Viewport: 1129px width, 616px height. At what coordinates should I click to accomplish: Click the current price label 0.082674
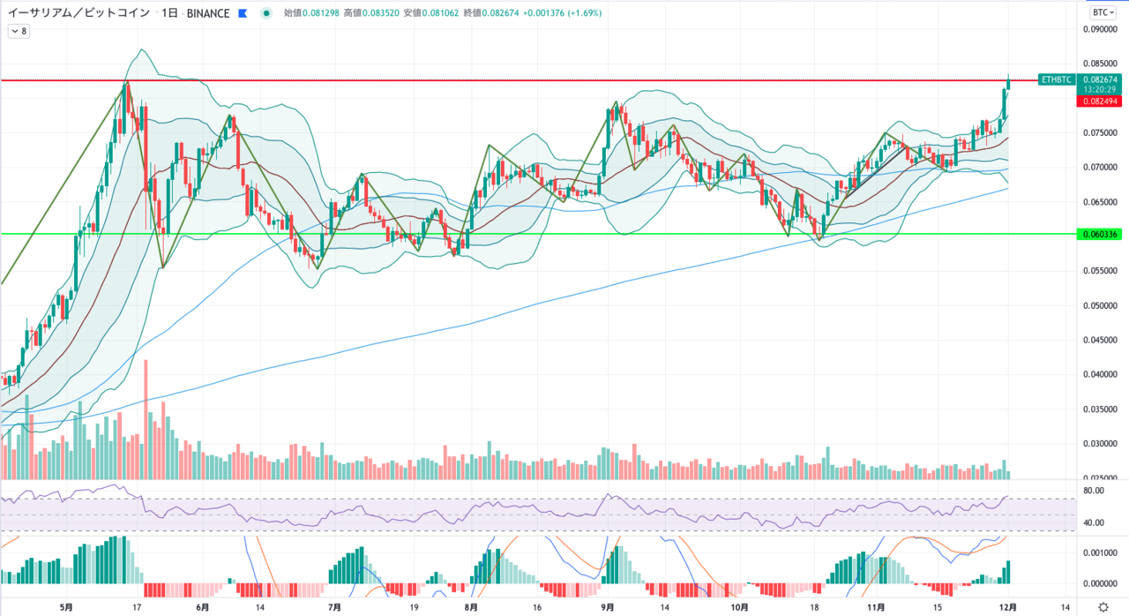pyautogui.click(x=1099, y=79)
